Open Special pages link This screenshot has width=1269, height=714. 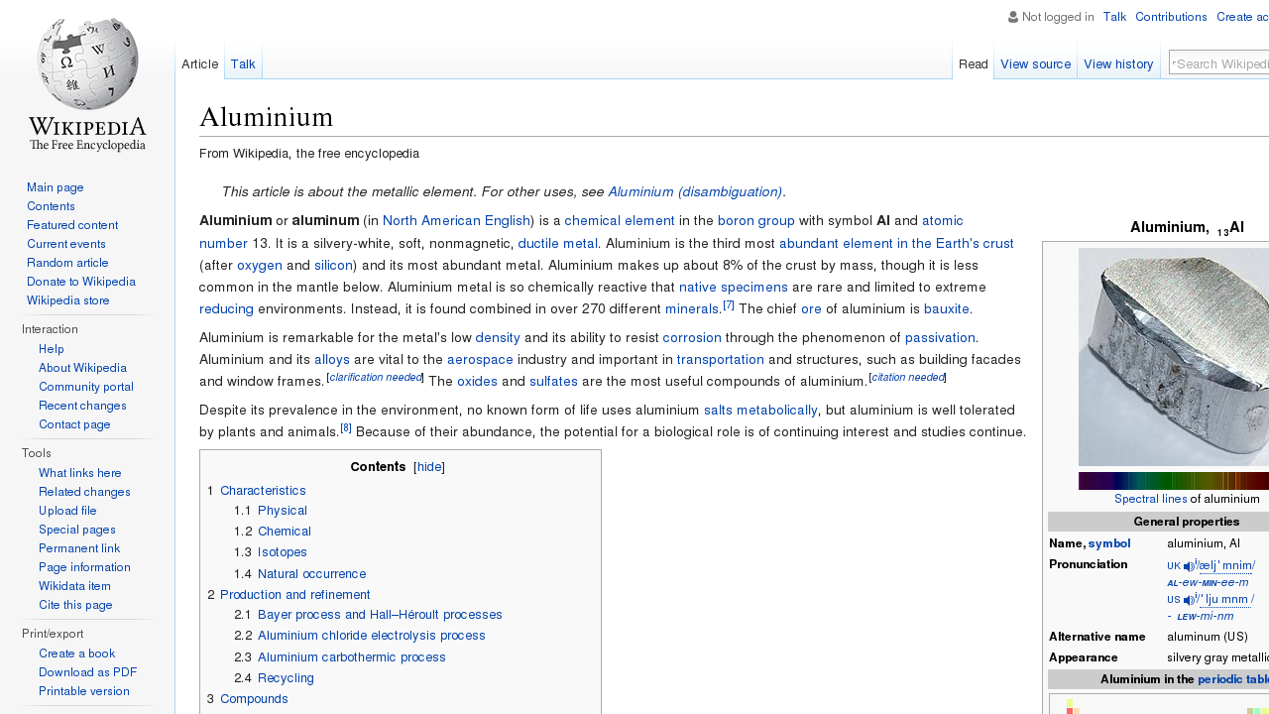point(77,530)
